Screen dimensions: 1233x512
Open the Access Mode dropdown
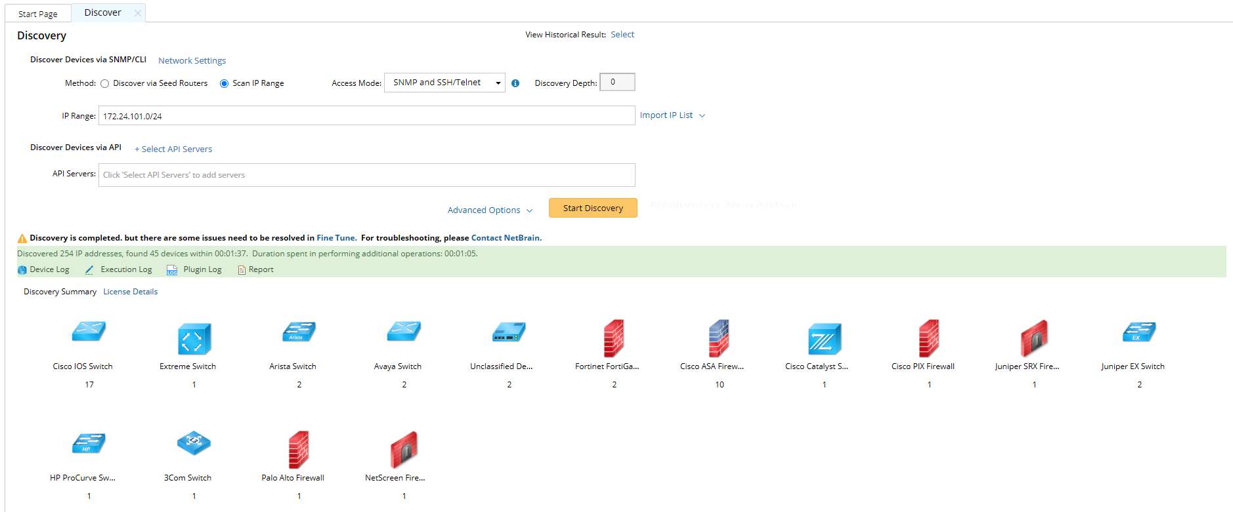point(444,83)
